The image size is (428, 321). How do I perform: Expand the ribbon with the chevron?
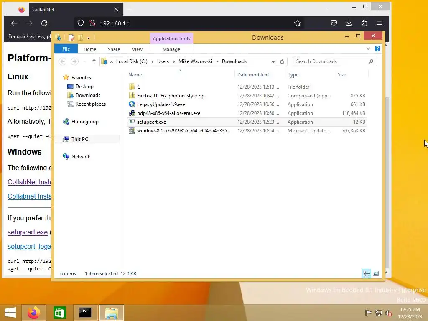tap(368, 49)
